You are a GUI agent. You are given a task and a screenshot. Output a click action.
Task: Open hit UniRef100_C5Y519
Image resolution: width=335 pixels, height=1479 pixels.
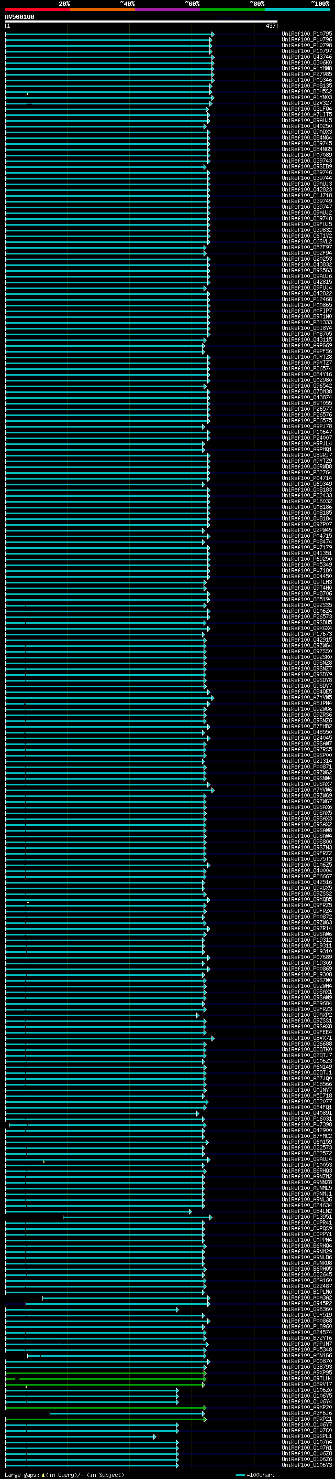click(307, 1315)
